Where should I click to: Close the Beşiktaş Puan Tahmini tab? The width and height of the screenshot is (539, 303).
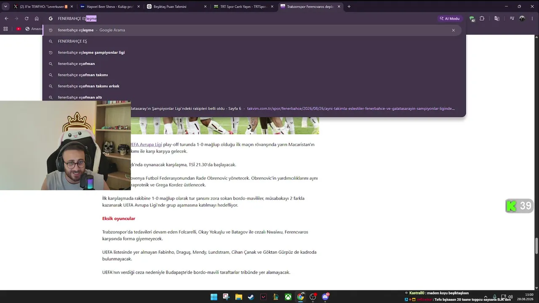[x=205, y=6]
